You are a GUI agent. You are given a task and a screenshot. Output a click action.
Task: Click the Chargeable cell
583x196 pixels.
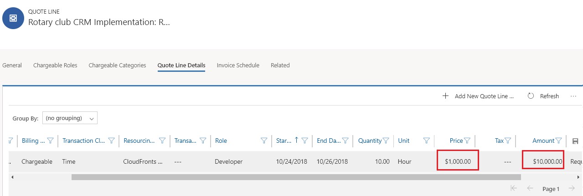pos(37,161)
